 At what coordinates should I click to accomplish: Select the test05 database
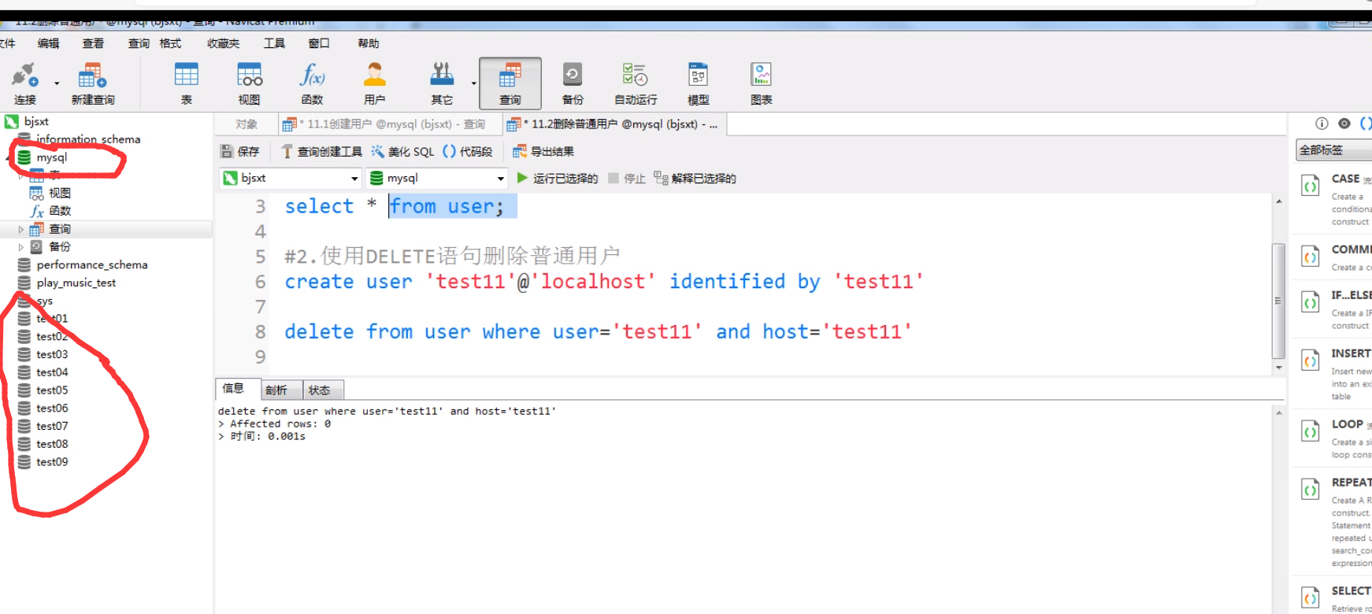pyautogui.click(x=52, y=390)
